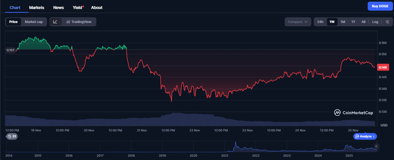Click the events history badge showing 31
Image resolution: width=394 pixels, height=160 pixels.
point(12,137)
